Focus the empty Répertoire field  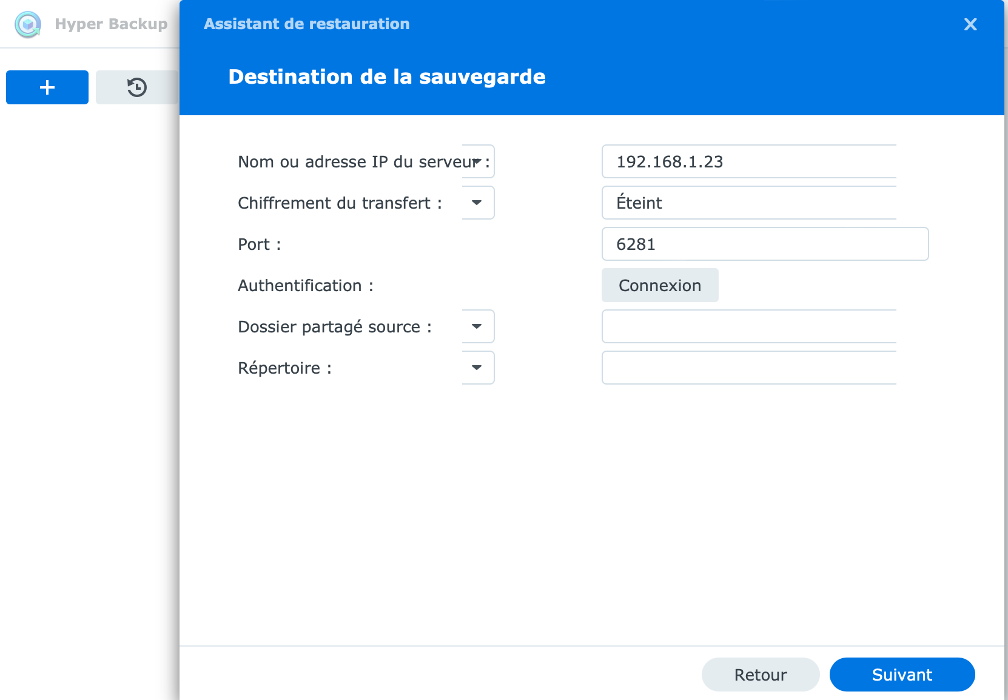coord(749,368)
